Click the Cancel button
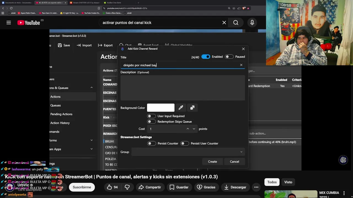The width and height of the screenshot is (353, 198). [234, 161]
